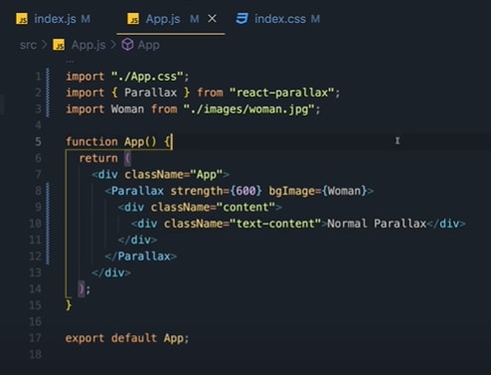Click line number 5 in gutter
This screenshot has height=375, width=491.
coord(38,142)
